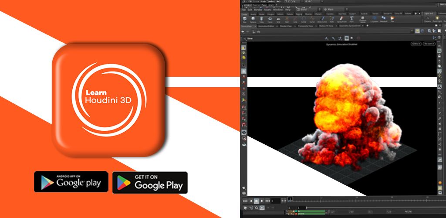Switch to the Volume shelf tab
This screenshot has height=218, width=446.
point(408,14)
